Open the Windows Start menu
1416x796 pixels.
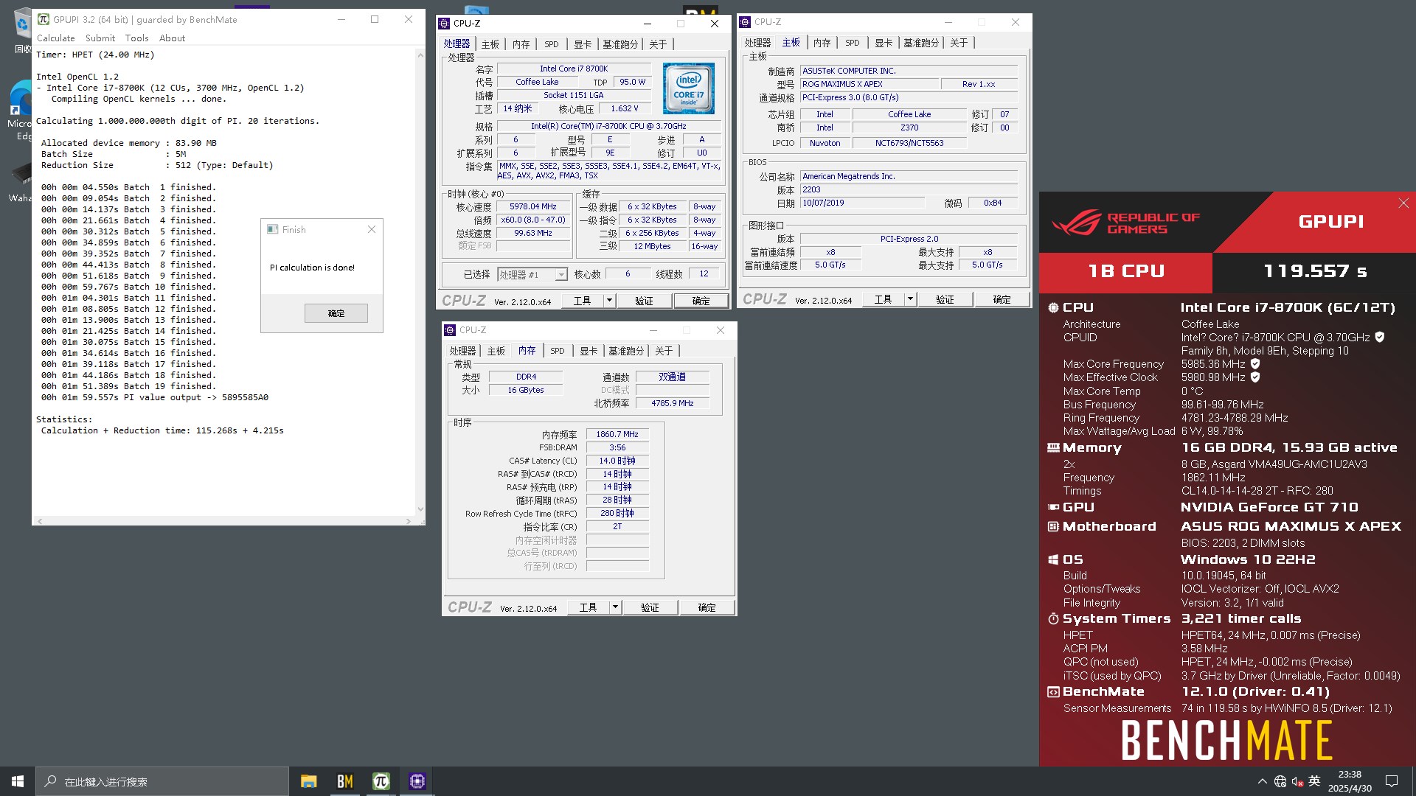18,781
